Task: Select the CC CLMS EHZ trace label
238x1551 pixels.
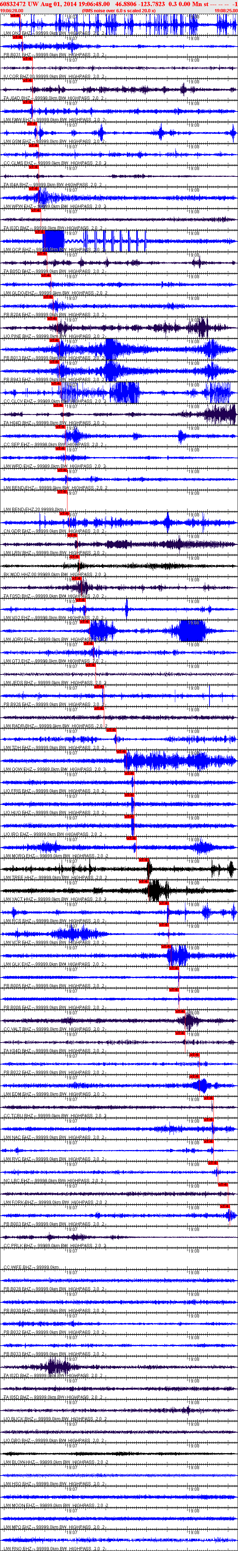Action: pyautogui.click(x=55, y=163)
